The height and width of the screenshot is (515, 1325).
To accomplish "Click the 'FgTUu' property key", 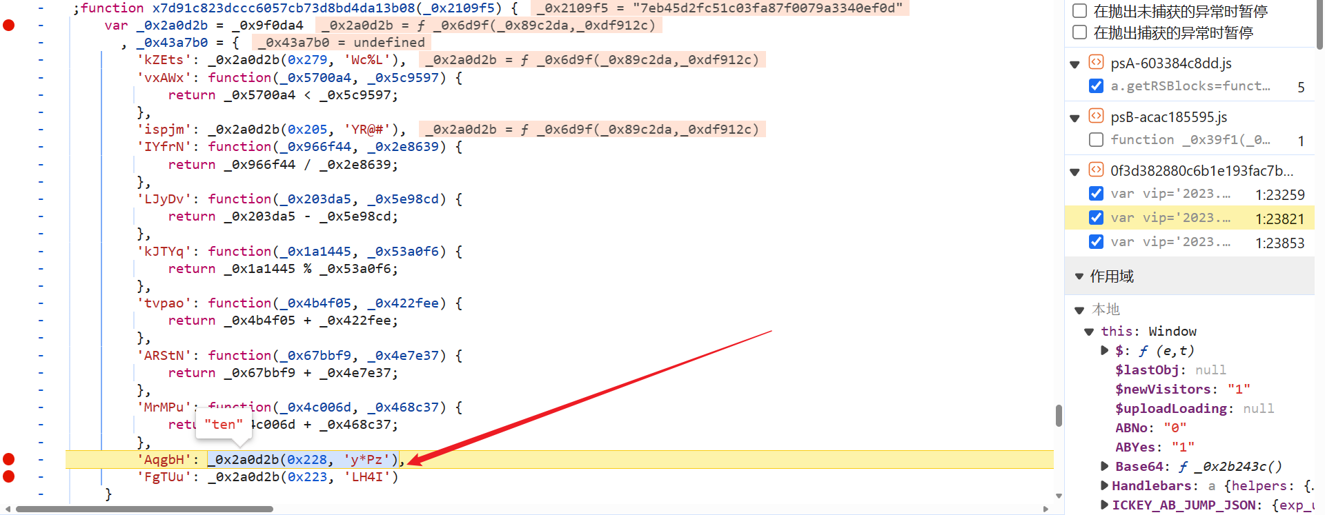I will (x=164, y=477).
